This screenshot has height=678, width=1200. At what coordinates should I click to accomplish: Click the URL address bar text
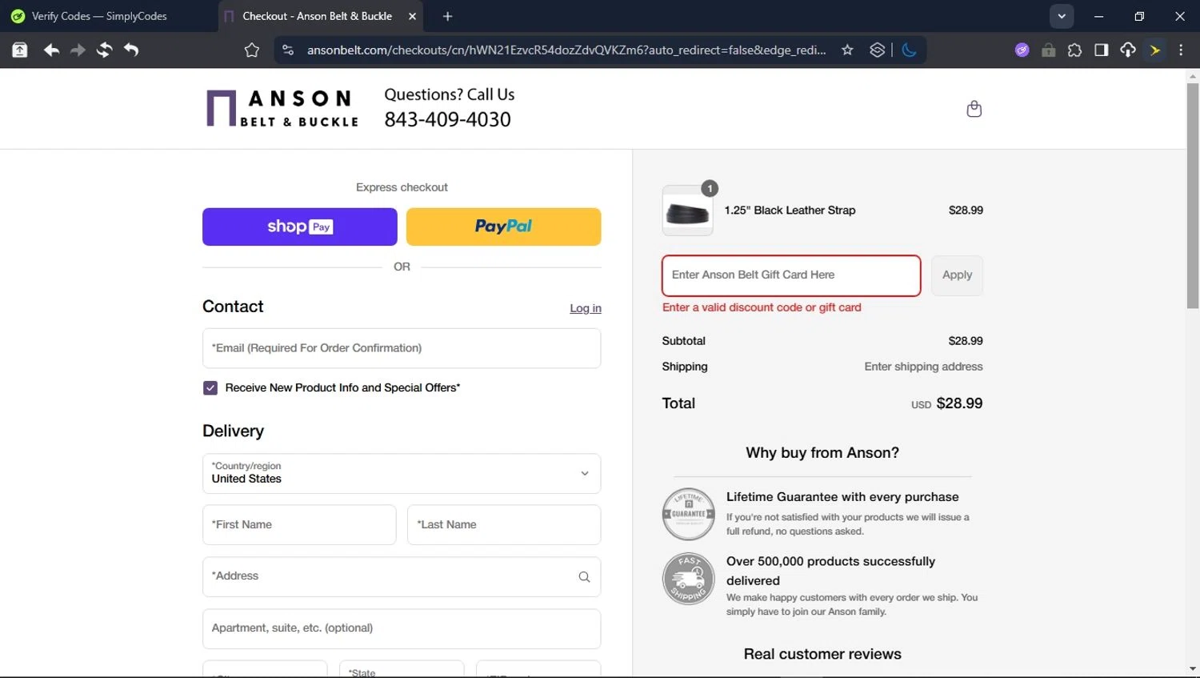[x=566, y=50]
